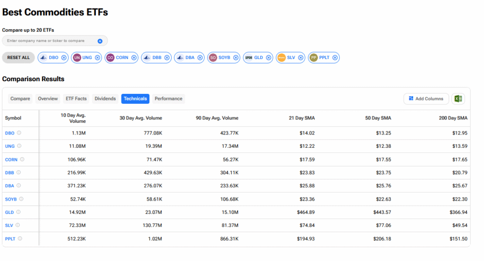Click the 30 Day Avg. Volume header
This screenshot has height=261, width=484.
pyautogui.click(x=141, y=118)
